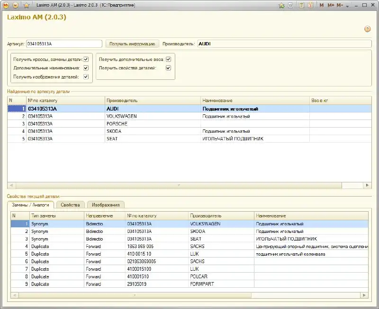379x309 pixels.
Task: Select the 4100015100 LUK row
Action: coord(189,269)
